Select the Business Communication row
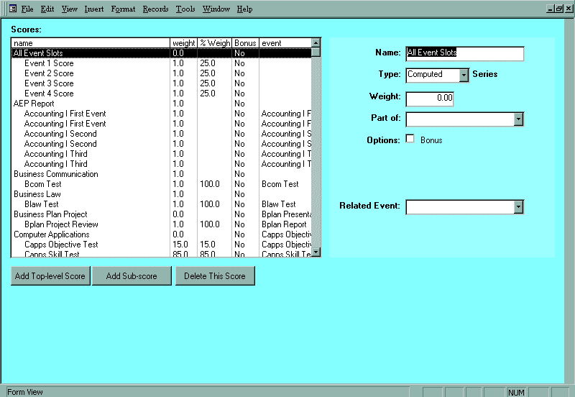The image size is (575, 397). coord(161,174)
